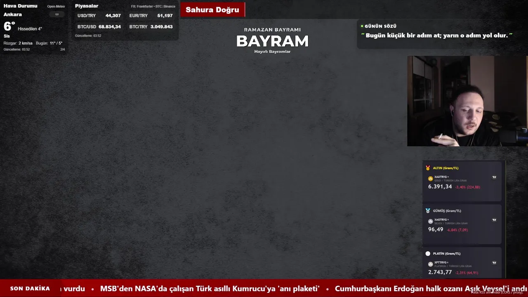Click the silver medal icon beside GÜMÜŞ
528x297 pixels.
[x=428, y=211]
